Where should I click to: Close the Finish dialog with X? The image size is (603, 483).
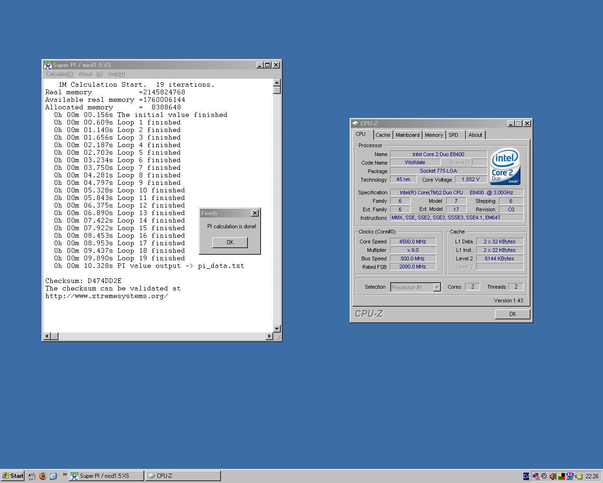255,213
